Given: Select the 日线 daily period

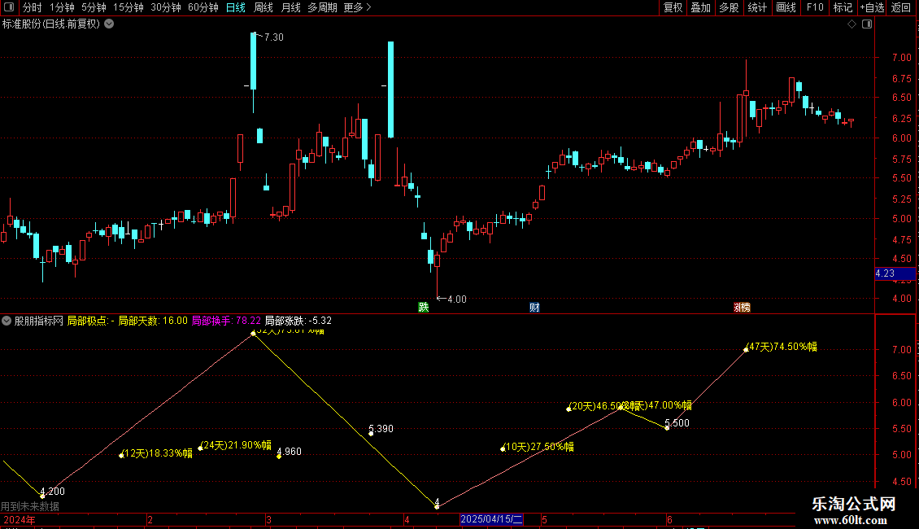Looking at the screenshot, I should tap(236, 7).
